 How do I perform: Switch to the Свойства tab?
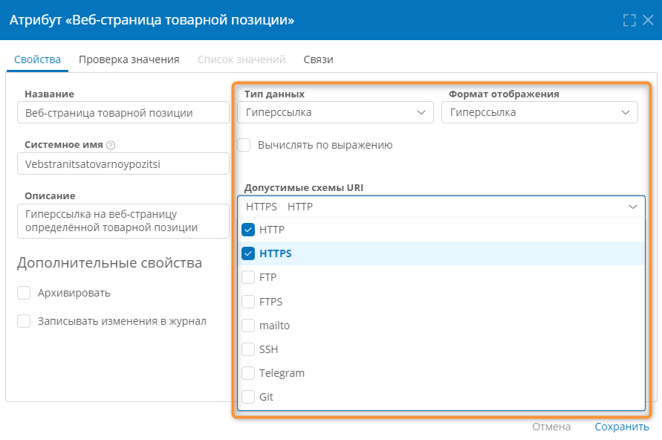click(x=38, y=59)
